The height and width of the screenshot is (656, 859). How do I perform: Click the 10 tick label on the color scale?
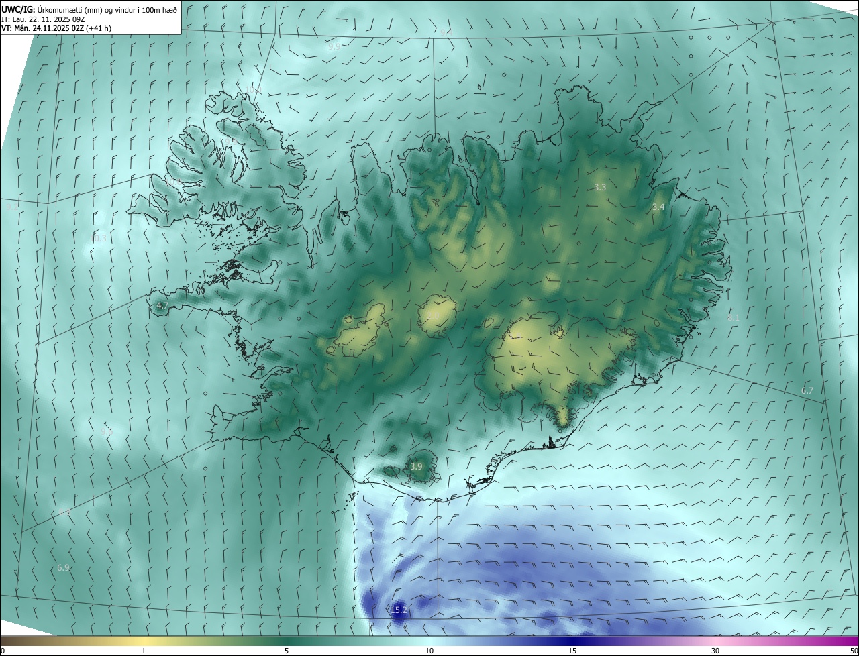point(429,651)
